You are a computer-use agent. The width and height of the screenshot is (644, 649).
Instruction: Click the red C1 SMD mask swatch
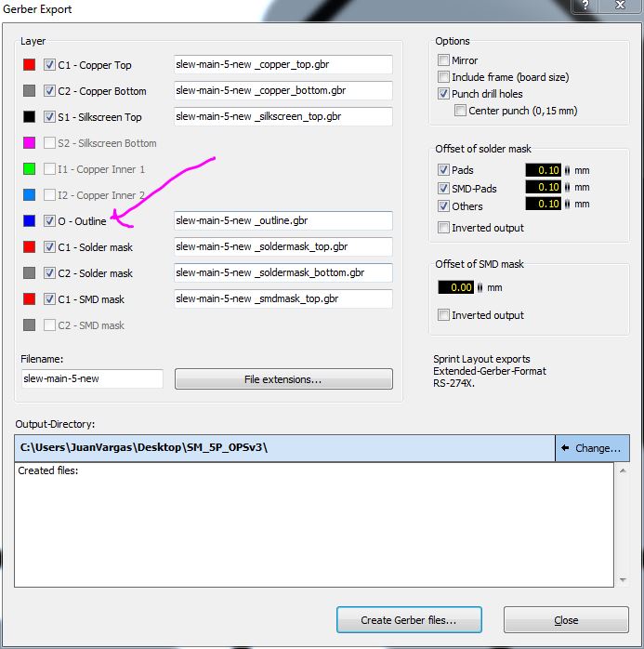tap(29, 298)
